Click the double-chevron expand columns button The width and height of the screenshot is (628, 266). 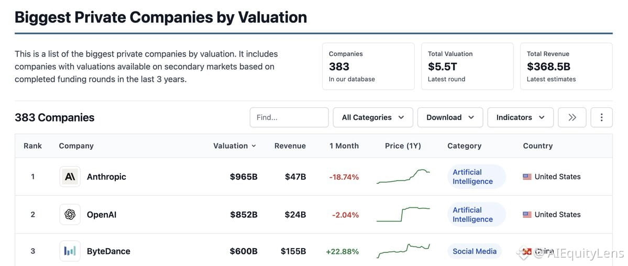click(x=572, y=117)
